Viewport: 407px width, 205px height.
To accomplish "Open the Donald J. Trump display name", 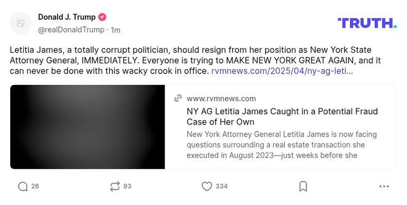I will tap(67, 17).
